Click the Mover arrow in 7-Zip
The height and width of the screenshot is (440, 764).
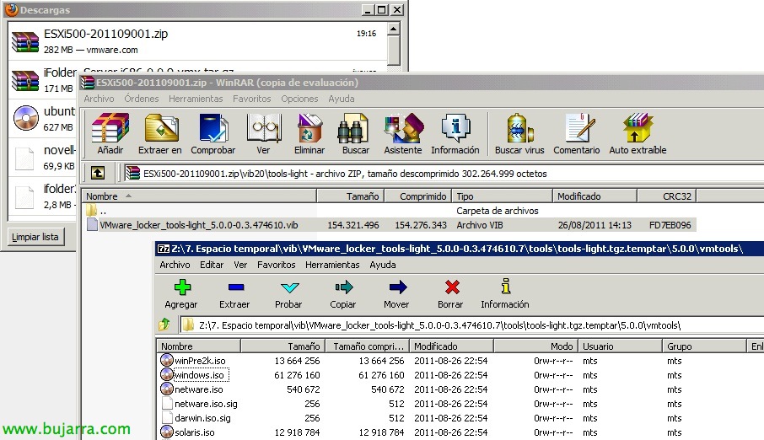point(397,287)
